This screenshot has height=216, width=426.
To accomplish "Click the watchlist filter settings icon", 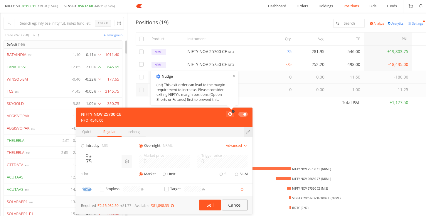I will point(119,23).
